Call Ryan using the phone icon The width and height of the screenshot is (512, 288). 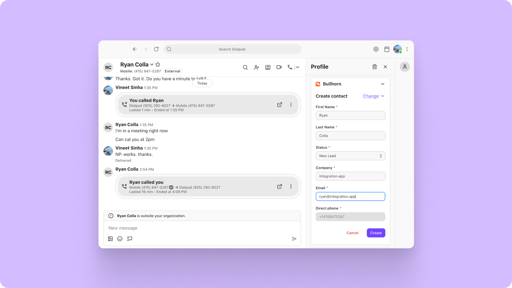290,67
